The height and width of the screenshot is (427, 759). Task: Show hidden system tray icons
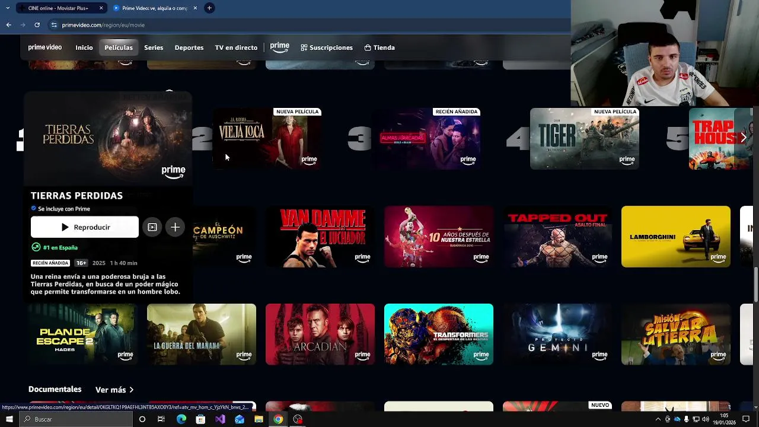click(x=658, y=419)
